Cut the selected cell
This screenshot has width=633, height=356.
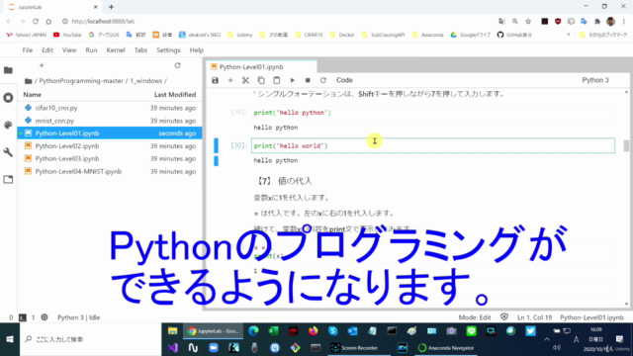(245, 80)
